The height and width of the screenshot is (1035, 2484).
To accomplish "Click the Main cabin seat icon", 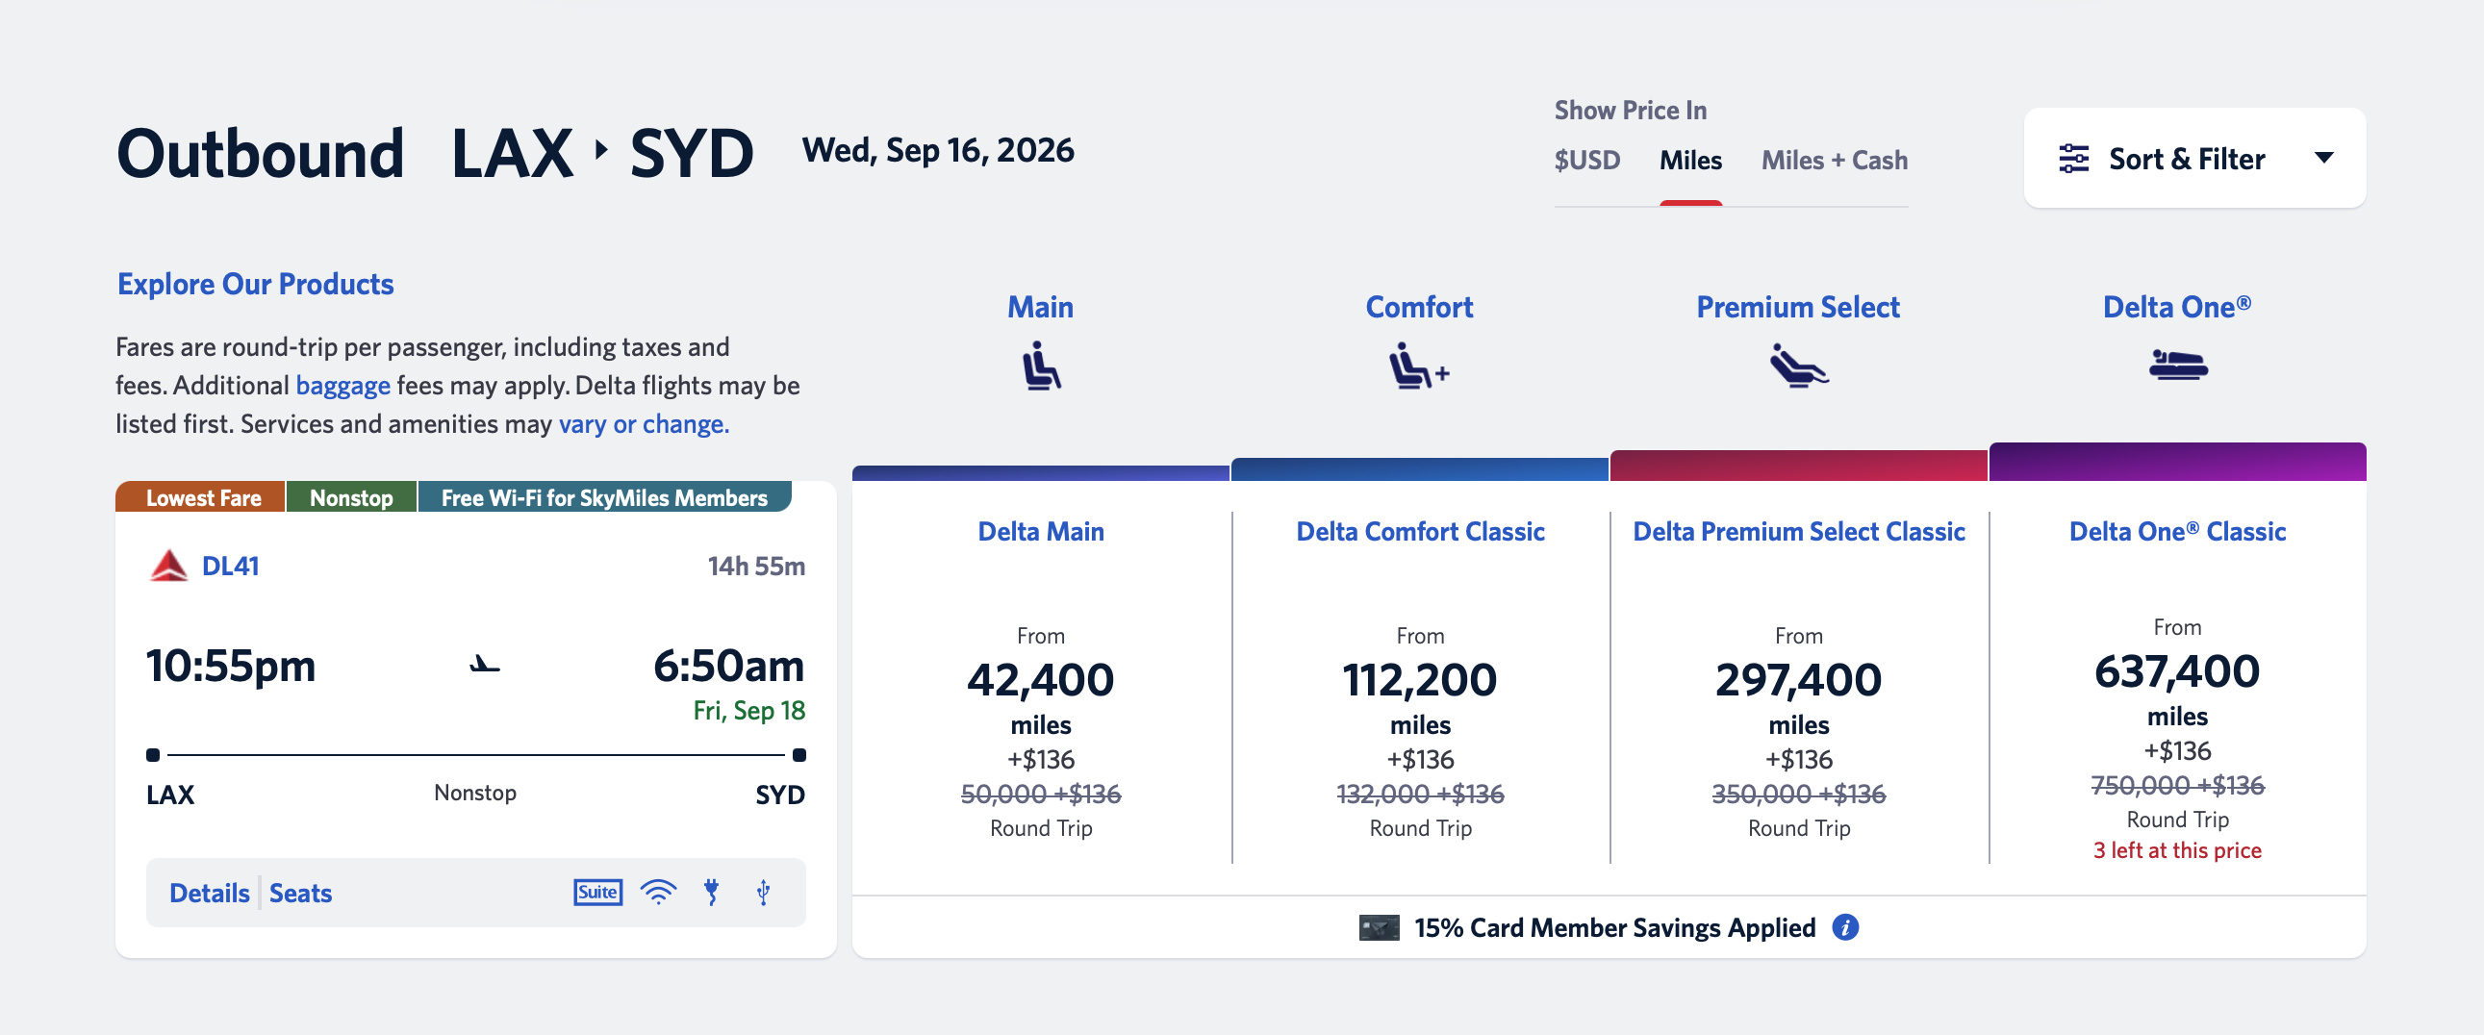I will (1042, 366).
